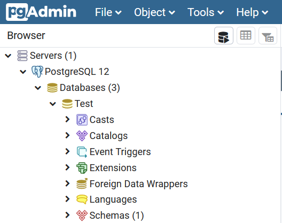Image resolution: width=282 pixels, height=223 pixels.
Task: Click the Test database icon
Action: pos(67,104)
